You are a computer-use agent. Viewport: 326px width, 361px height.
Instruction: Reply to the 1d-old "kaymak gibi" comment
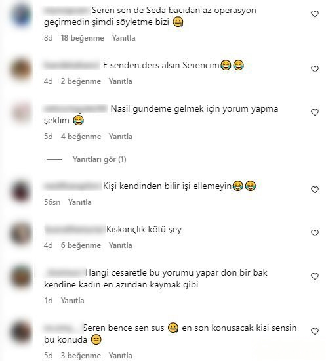click(72, 301)
